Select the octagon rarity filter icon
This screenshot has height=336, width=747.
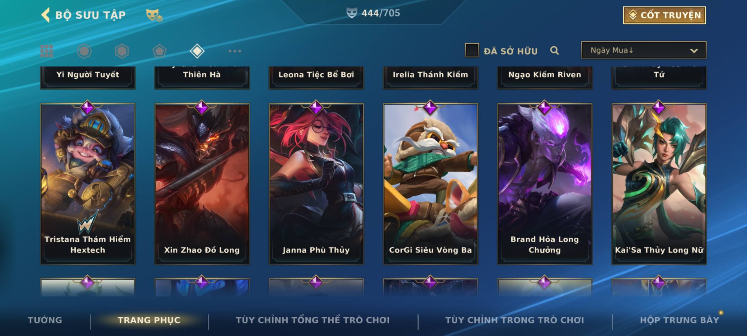click(x=84, y=51)
